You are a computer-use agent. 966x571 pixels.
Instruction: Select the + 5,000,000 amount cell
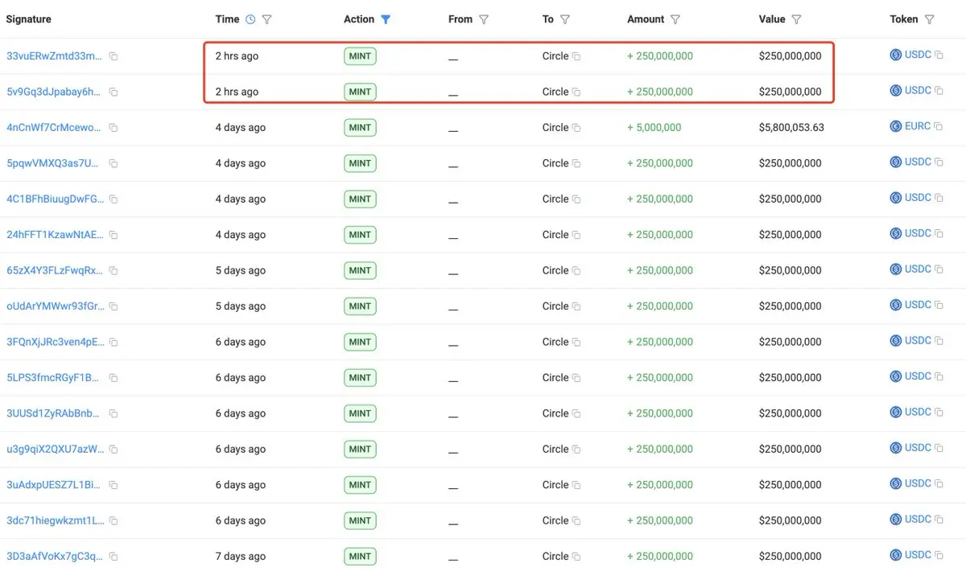pos(654,127)
